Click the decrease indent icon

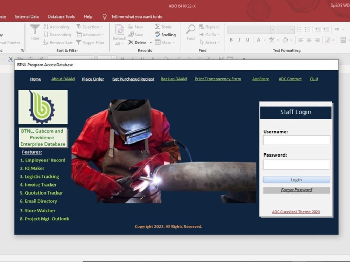point(326,29)
